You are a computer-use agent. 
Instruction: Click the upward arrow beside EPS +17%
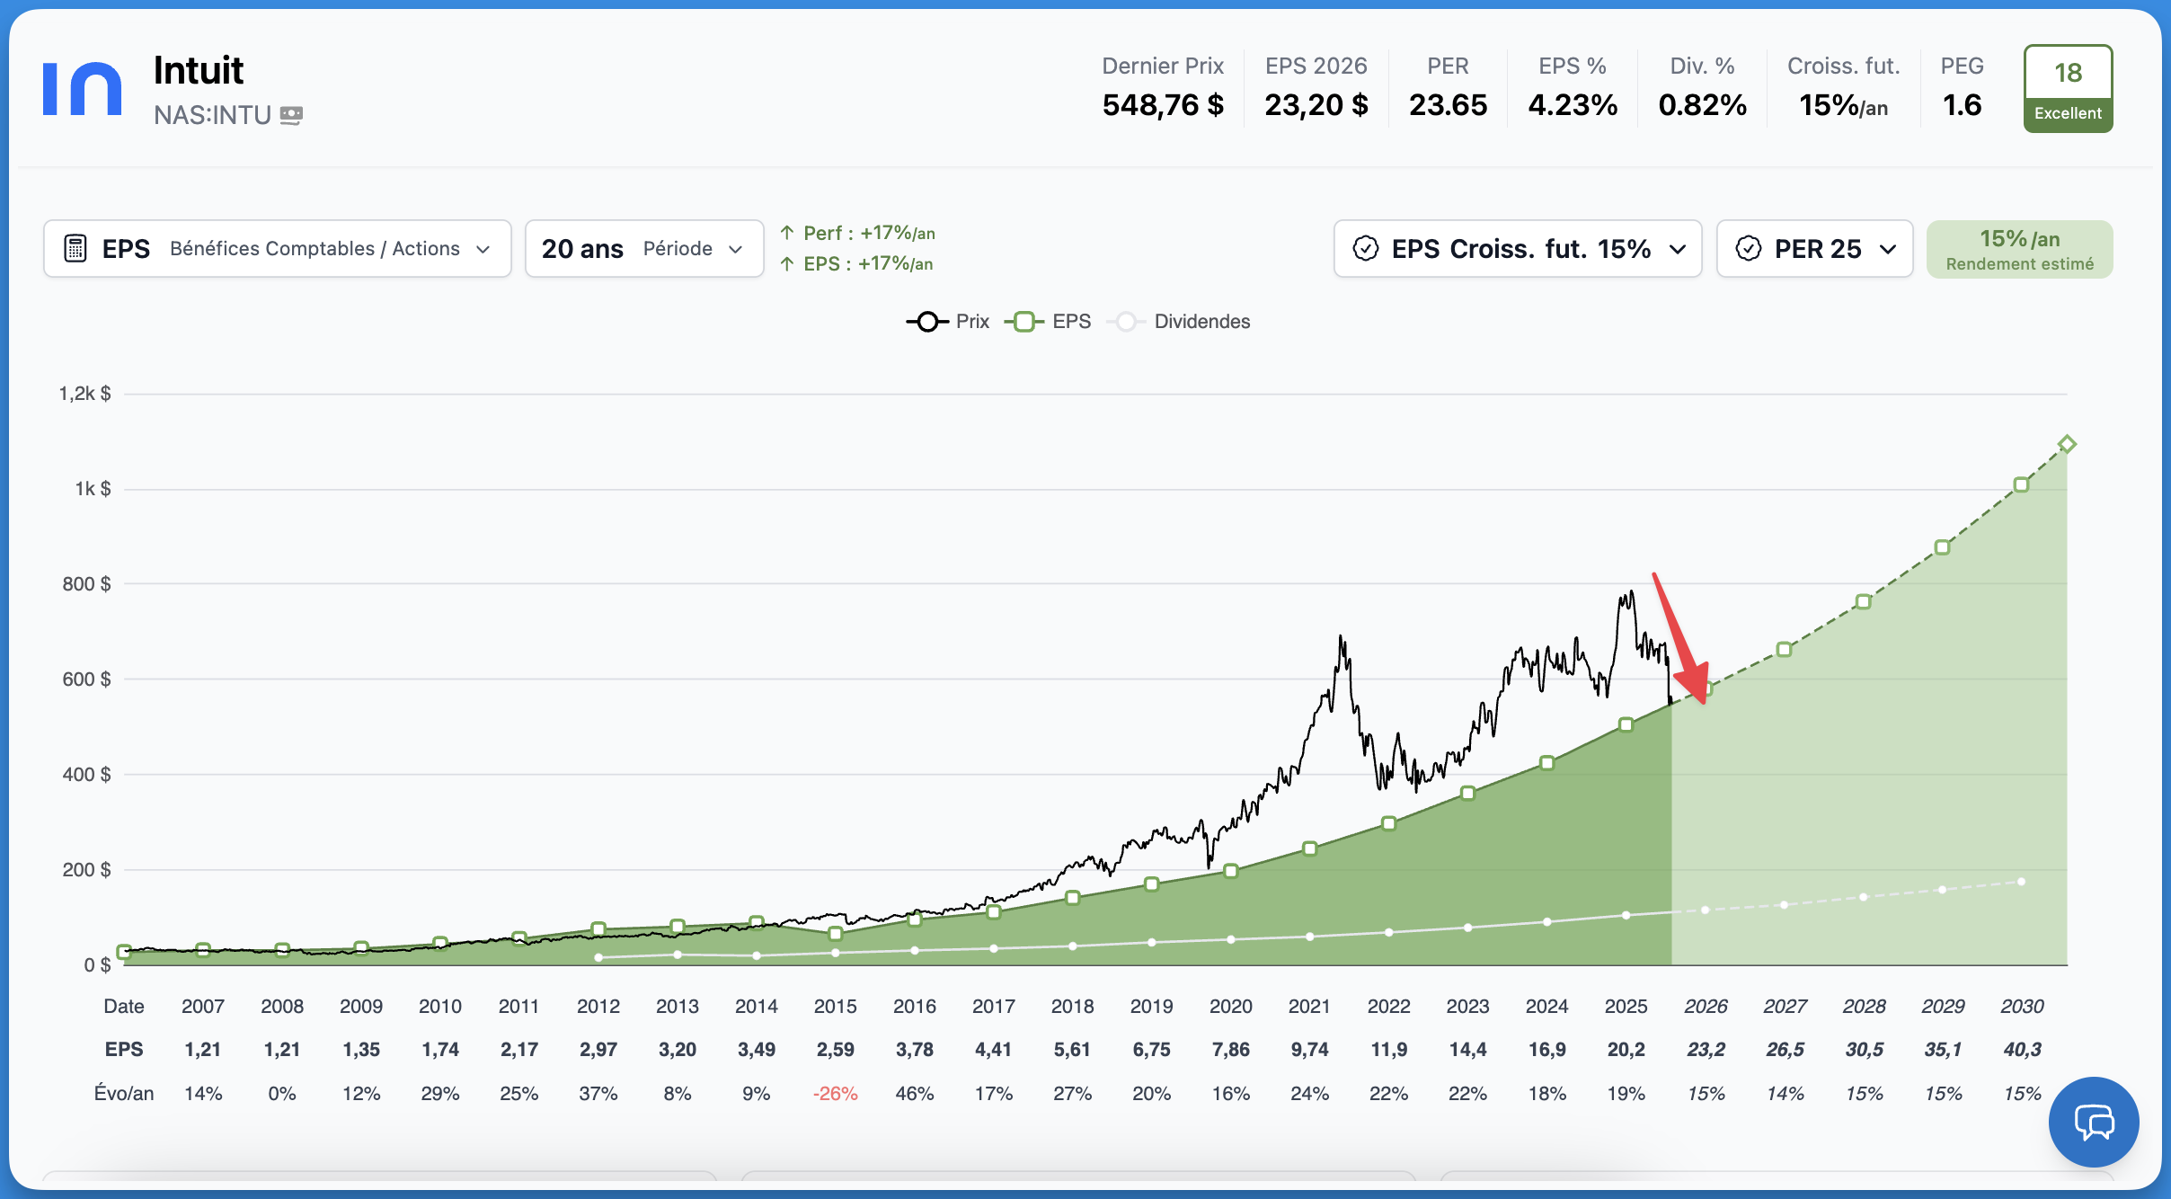787,263
